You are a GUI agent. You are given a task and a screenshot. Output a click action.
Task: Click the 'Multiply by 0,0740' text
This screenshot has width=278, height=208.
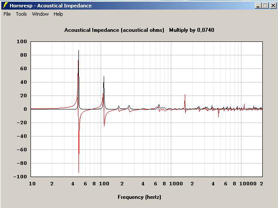coord(192,30)
